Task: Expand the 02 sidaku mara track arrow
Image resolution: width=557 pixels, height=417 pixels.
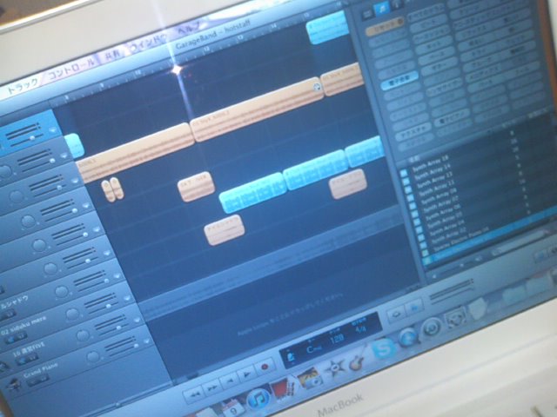Action: pos(127,297)
